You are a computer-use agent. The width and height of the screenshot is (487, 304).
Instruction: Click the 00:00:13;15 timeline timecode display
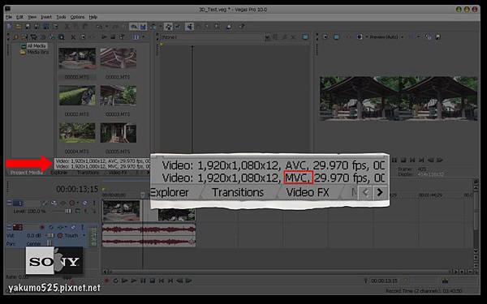77,189
